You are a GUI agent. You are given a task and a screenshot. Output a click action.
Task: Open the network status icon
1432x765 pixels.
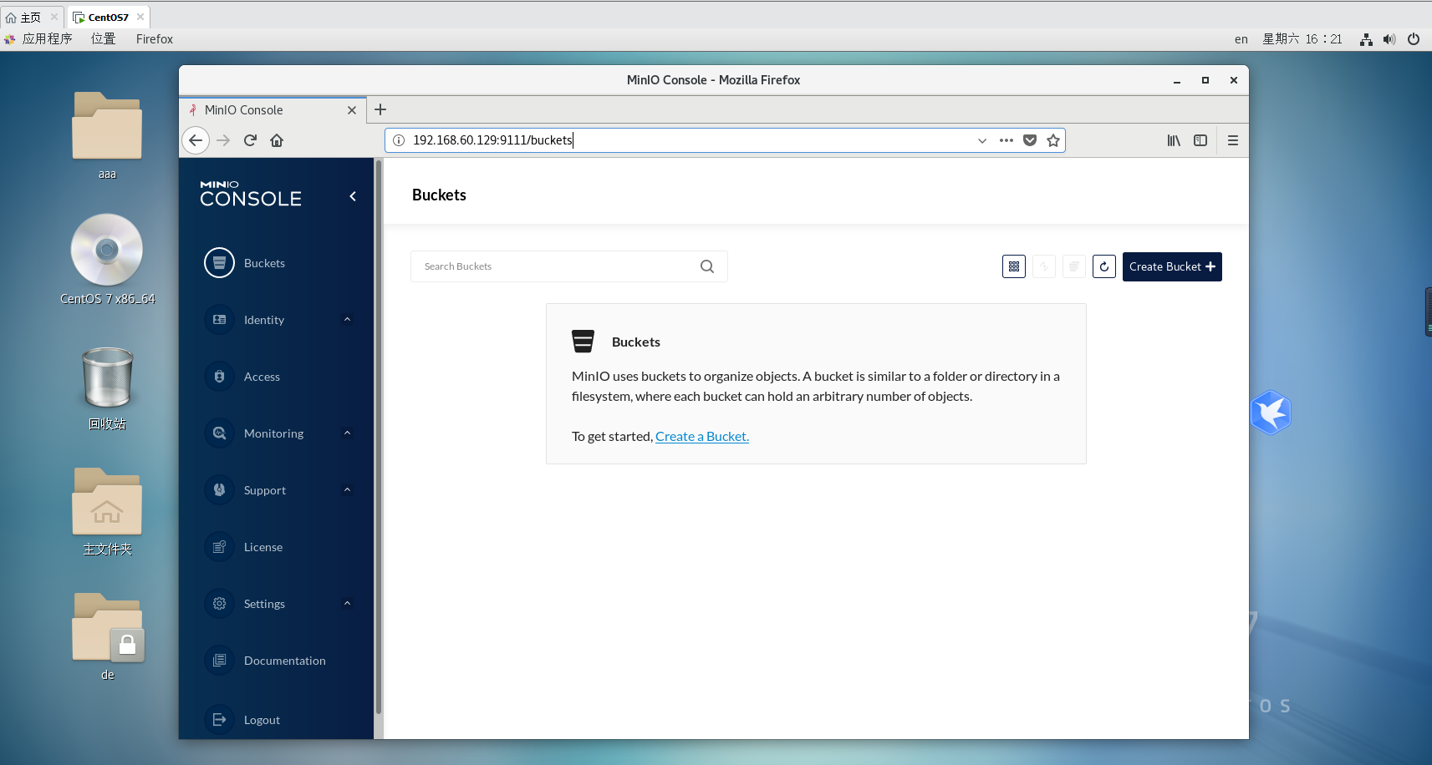pos(1366,39)
